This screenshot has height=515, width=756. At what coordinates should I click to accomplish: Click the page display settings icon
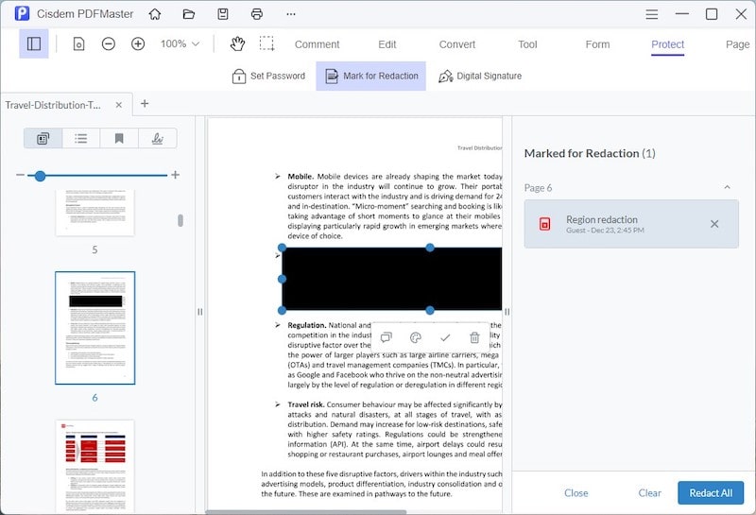78,43
